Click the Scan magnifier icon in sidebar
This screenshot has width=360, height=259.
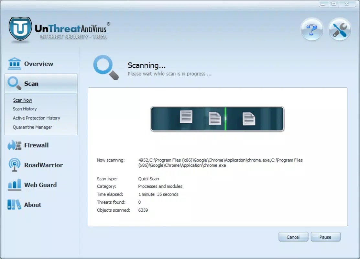pyautogui.click(x=15, y=84)
